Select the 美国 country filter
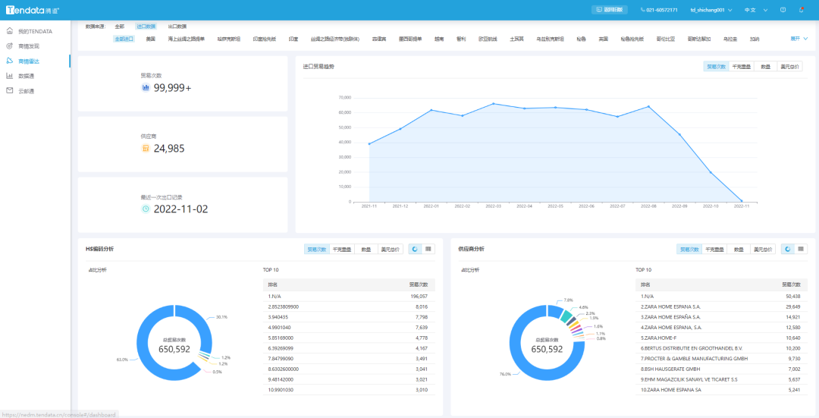The height and width of the screenshot is (418, 819). (x=150, y=39)
